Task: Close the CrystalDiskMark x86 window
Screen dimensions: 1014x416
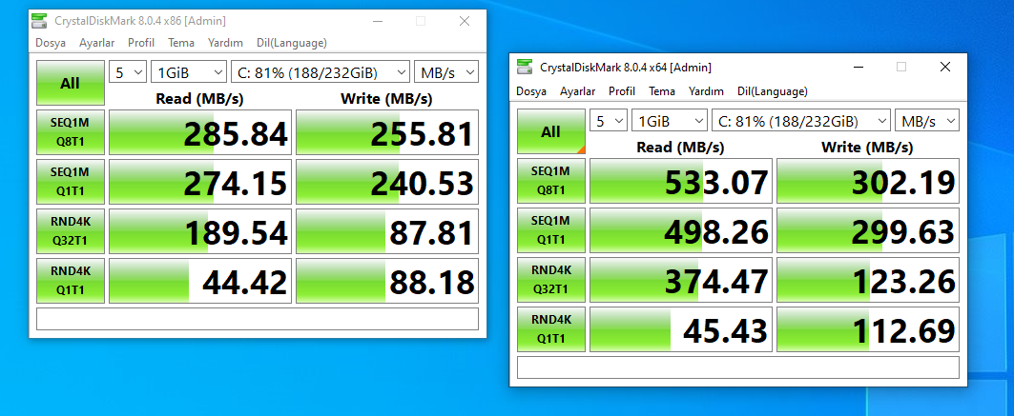Action: (x=465, y=21)
